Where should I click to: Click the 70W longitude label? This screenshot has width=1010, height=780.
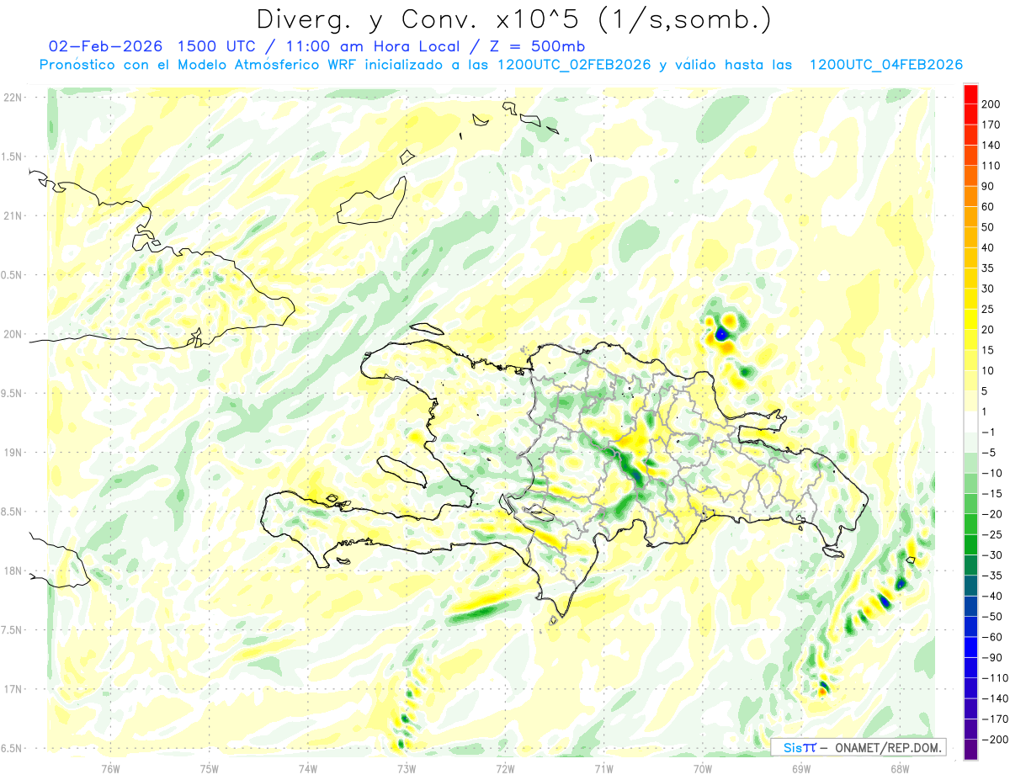pos(703,769)
